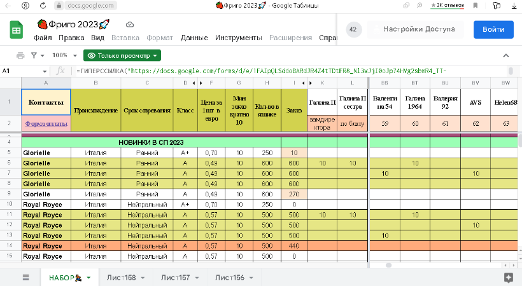Viewport: 522px width, 286px height.
Task: Open the 'Данные' menu
Action: [194, 37]
